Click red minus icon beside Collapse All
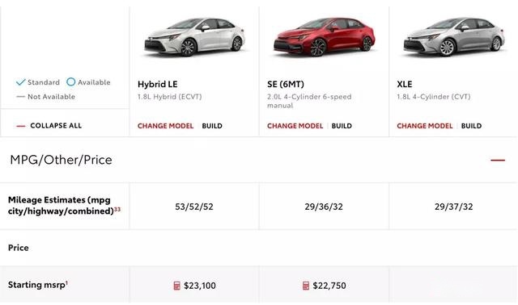 [x=21, y=126]
